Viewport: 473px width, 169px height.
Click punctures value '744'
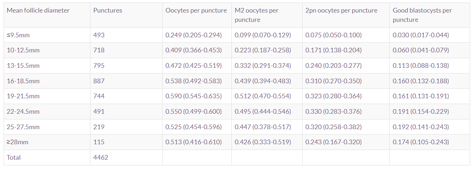tap(99, 96)
